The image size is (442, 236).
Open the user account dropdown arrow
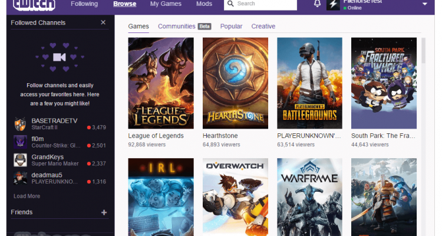(x=425, y=4)
